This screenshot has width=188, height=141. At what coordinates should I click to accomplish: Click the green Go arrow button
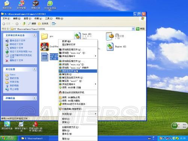(138, 29)
